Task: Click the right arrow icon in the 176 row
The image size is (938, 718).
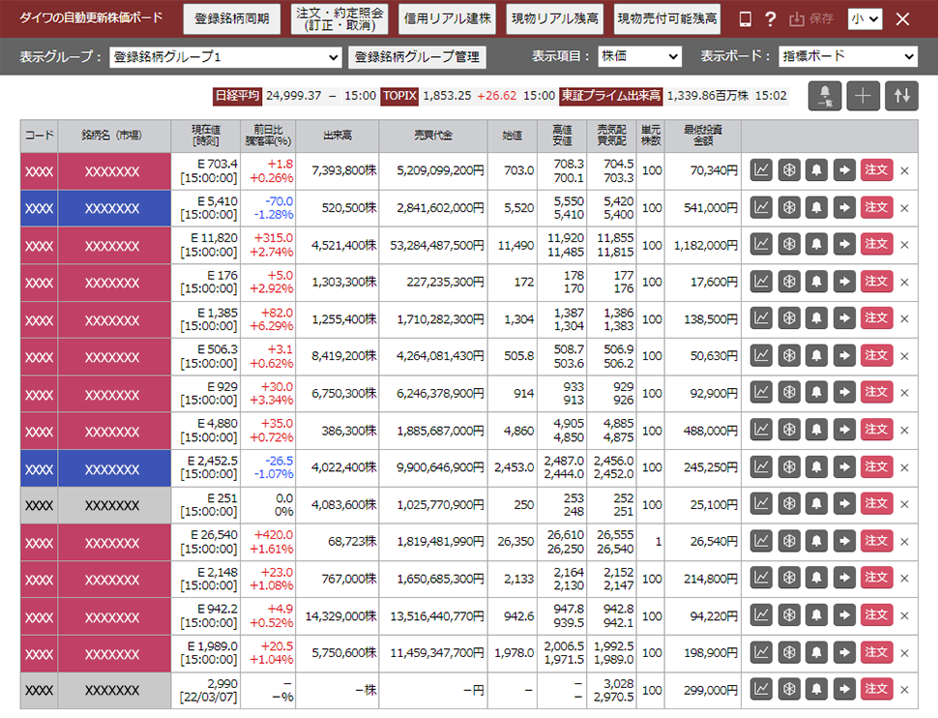Action: (844, 282)
